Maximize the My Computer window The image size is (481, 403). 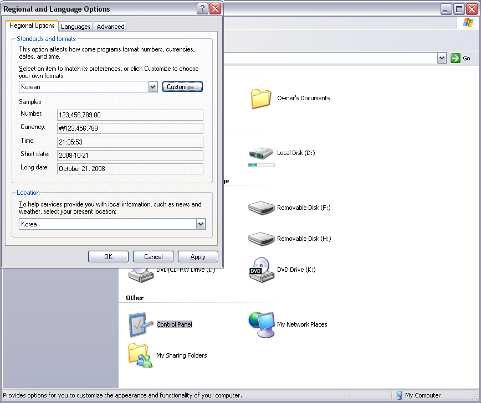point(459,9)
